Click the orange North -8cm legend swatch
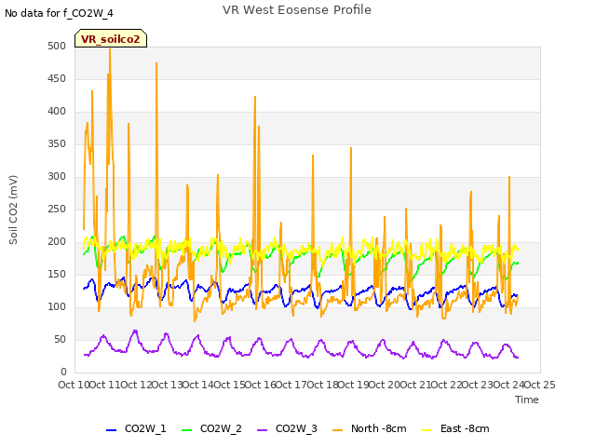This screenshot has height=447, width=596. 337,430
